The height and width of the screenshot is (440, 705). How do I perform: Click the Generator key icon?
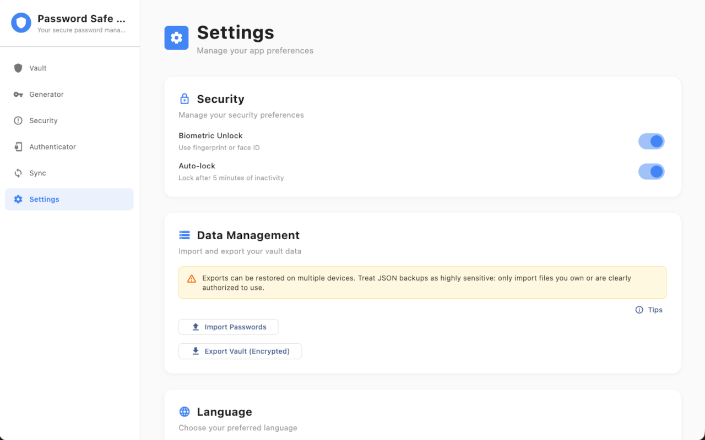pos(18,95)
